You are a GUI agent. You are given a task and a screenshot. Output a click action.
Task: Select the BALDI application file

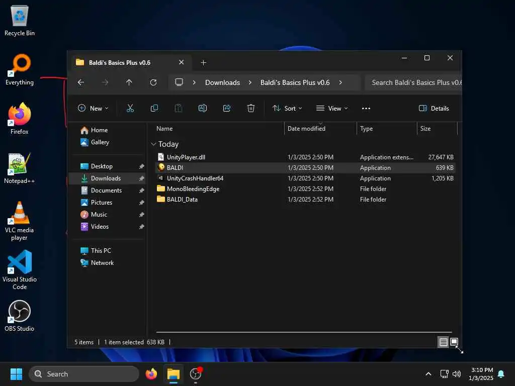coord(305,168)
